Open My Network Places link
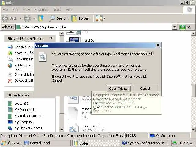This screenshot has height=147, width=196. [x=28, y=128]
